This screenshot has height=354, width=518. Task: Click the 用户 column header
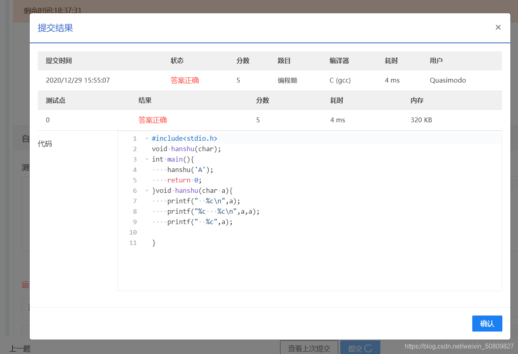point(436,61)
